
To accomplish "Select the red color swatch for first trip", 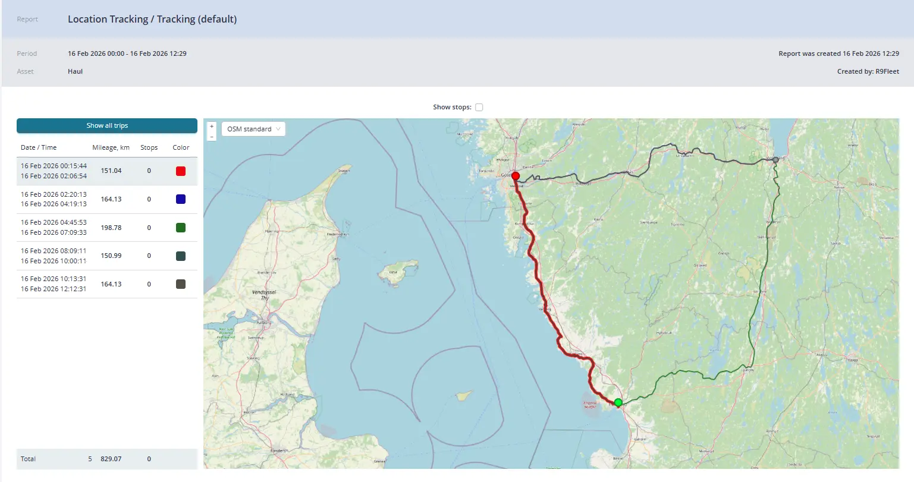I will click(x=181, y=171).
